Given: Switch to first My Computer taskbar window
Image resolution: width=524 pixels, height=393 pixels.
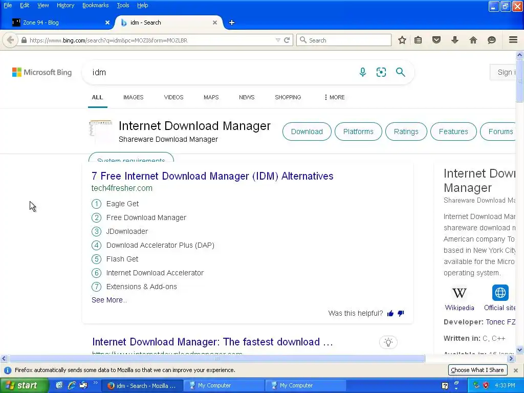Looking at the screenshot, I should click(224, 385).
